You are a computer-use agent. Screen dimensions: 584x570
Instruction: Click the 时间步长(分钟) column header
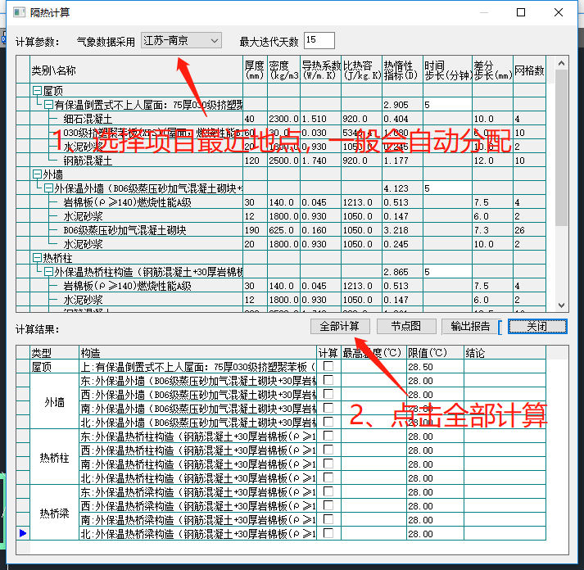(x=448, y=70)
